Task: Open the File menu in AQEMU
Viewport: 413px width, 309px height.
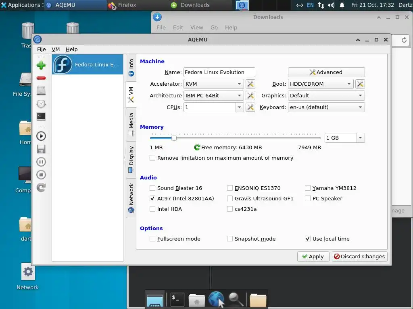Action: coord(42,49)
